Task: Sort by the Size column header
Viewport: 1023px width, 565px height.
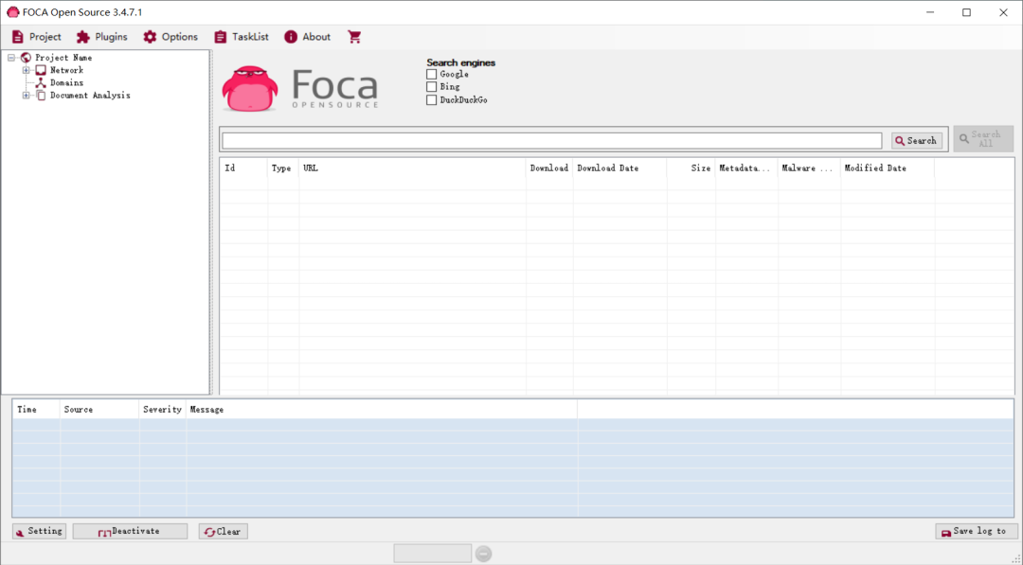Action: coord(691,168)
